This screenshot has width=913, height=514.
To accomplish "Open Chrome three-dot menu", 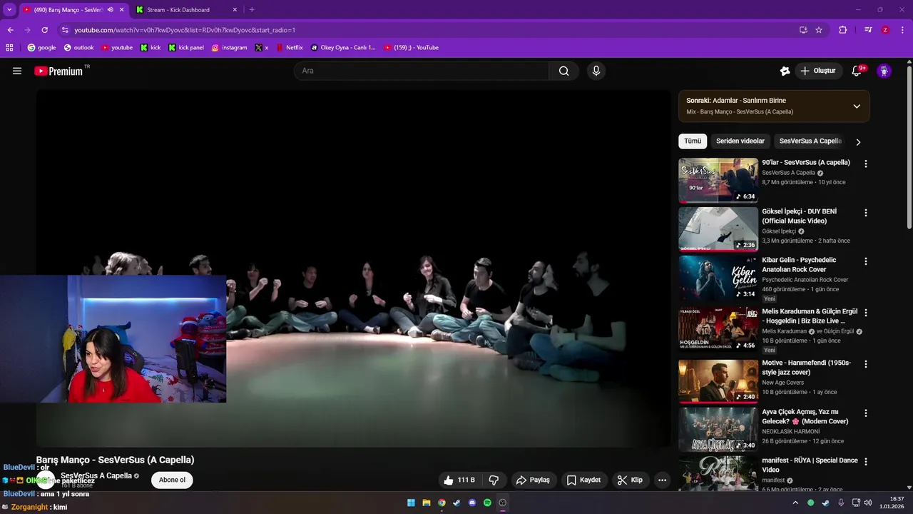I will coord(902,30).
